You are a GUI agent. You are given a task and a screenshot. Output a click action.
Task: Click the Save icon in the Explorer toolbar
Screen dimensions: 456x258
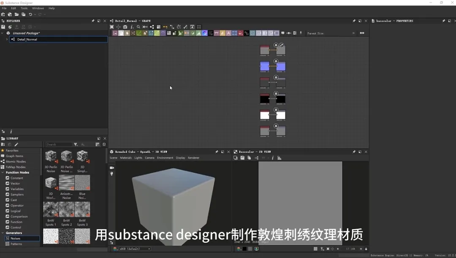coord(3,27)
